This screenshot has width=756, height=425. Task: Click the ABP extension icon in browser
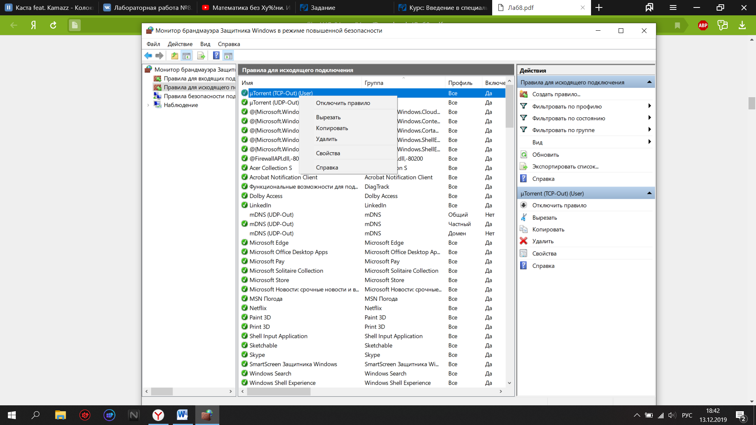point(703,25)
